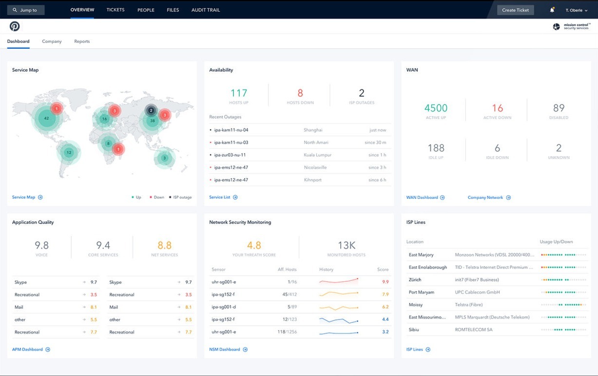Click the Port Maryam location row

496,292
